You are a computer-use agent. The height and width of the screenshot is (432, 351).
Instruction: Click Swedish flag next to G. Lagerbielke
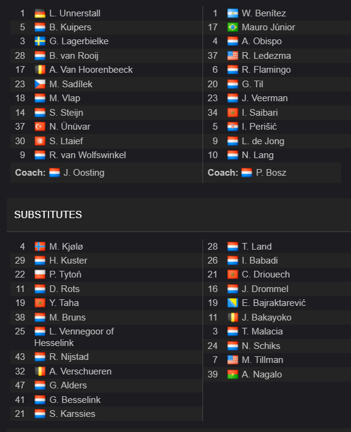click(40, 41)
